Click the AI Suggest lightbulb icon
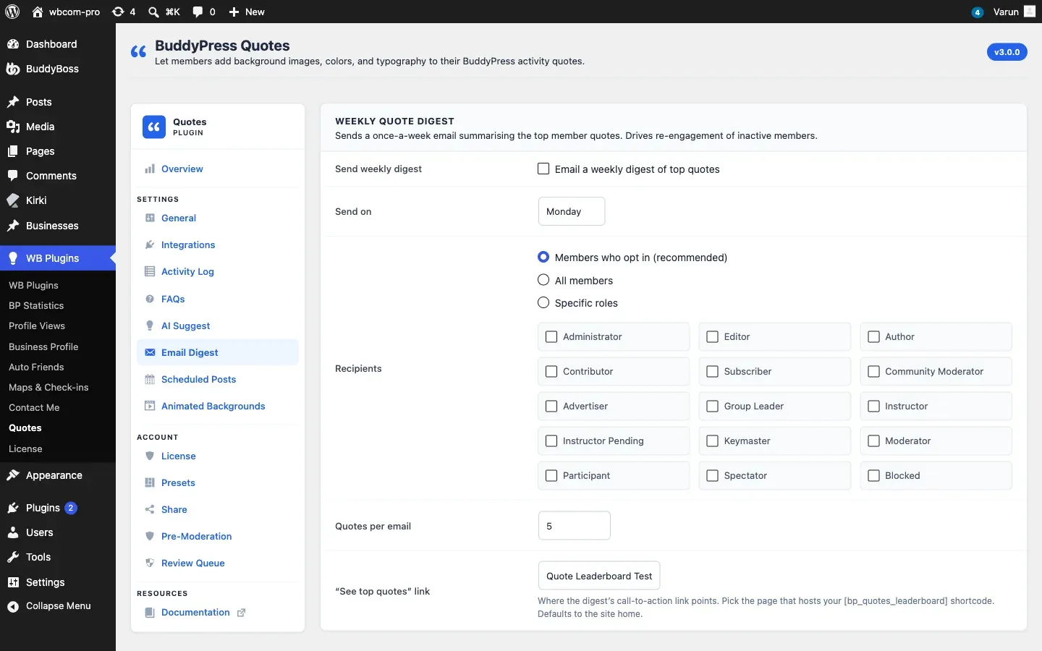Screen dimensions: 1042x651 tap(150, 325)
